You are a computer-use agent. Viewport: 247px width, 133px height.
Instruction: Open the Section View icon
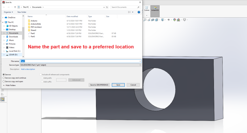coord(153,20)
